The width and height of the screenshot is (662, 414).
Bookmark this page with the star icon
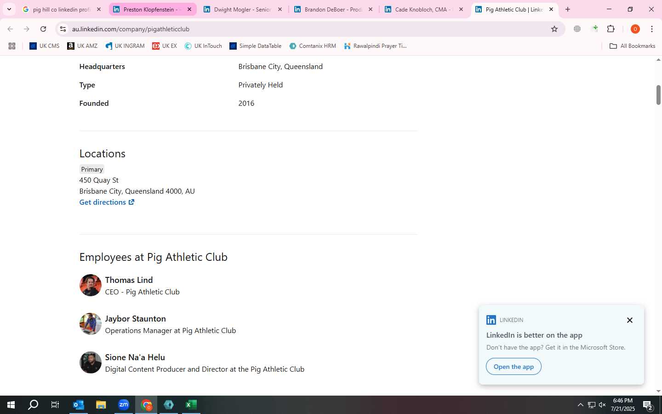[554, 29]
